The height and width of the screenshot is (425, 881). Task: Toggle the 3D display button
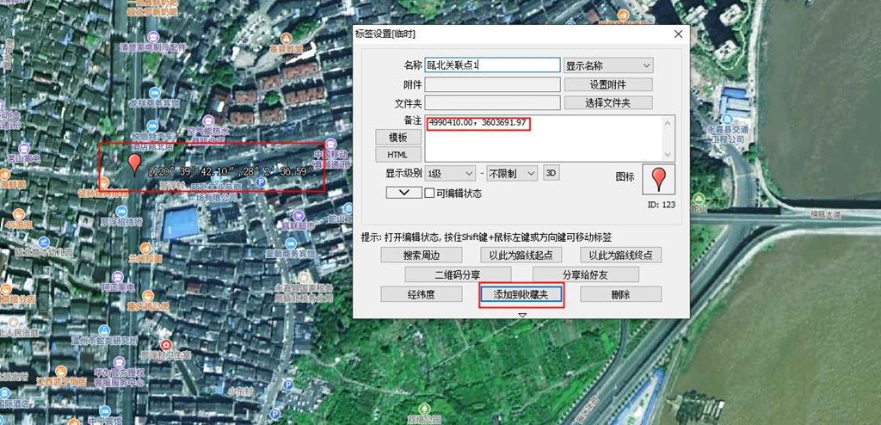tap(551, 173)
